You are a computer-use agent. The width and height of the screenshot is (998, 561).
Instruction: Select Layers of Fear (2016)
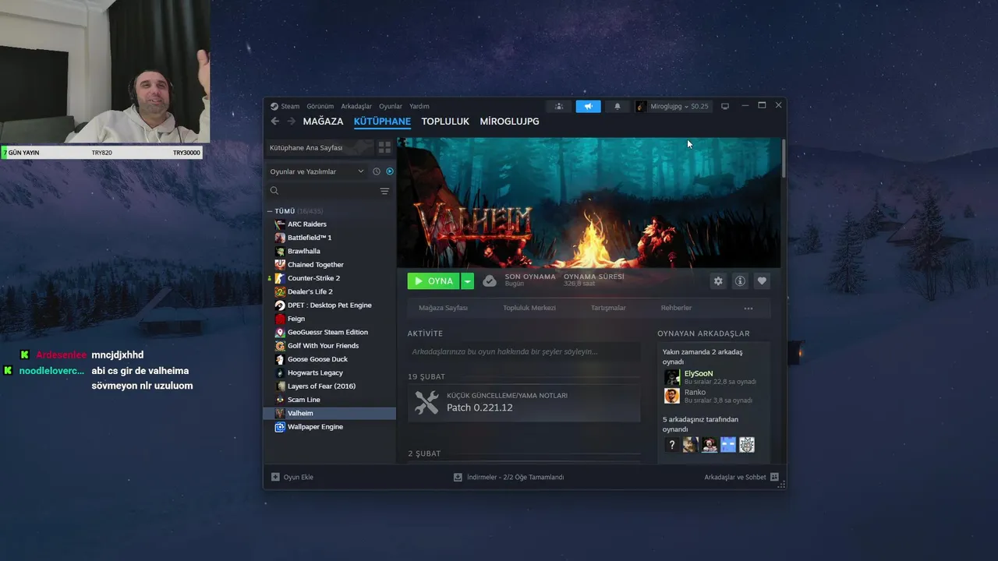(x=321, y=386)
